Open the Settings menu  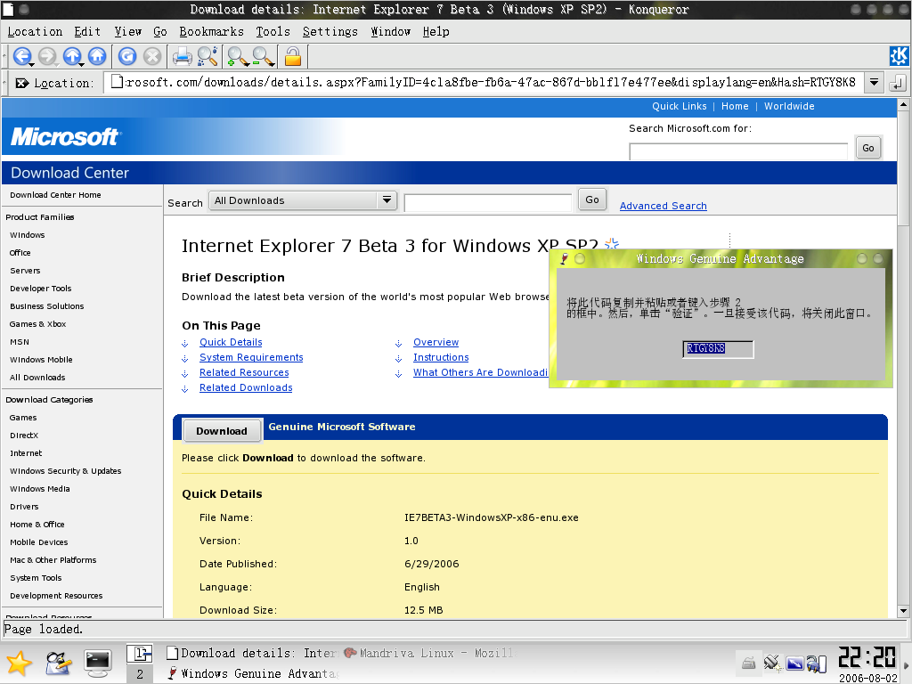[x=330, y=31]
